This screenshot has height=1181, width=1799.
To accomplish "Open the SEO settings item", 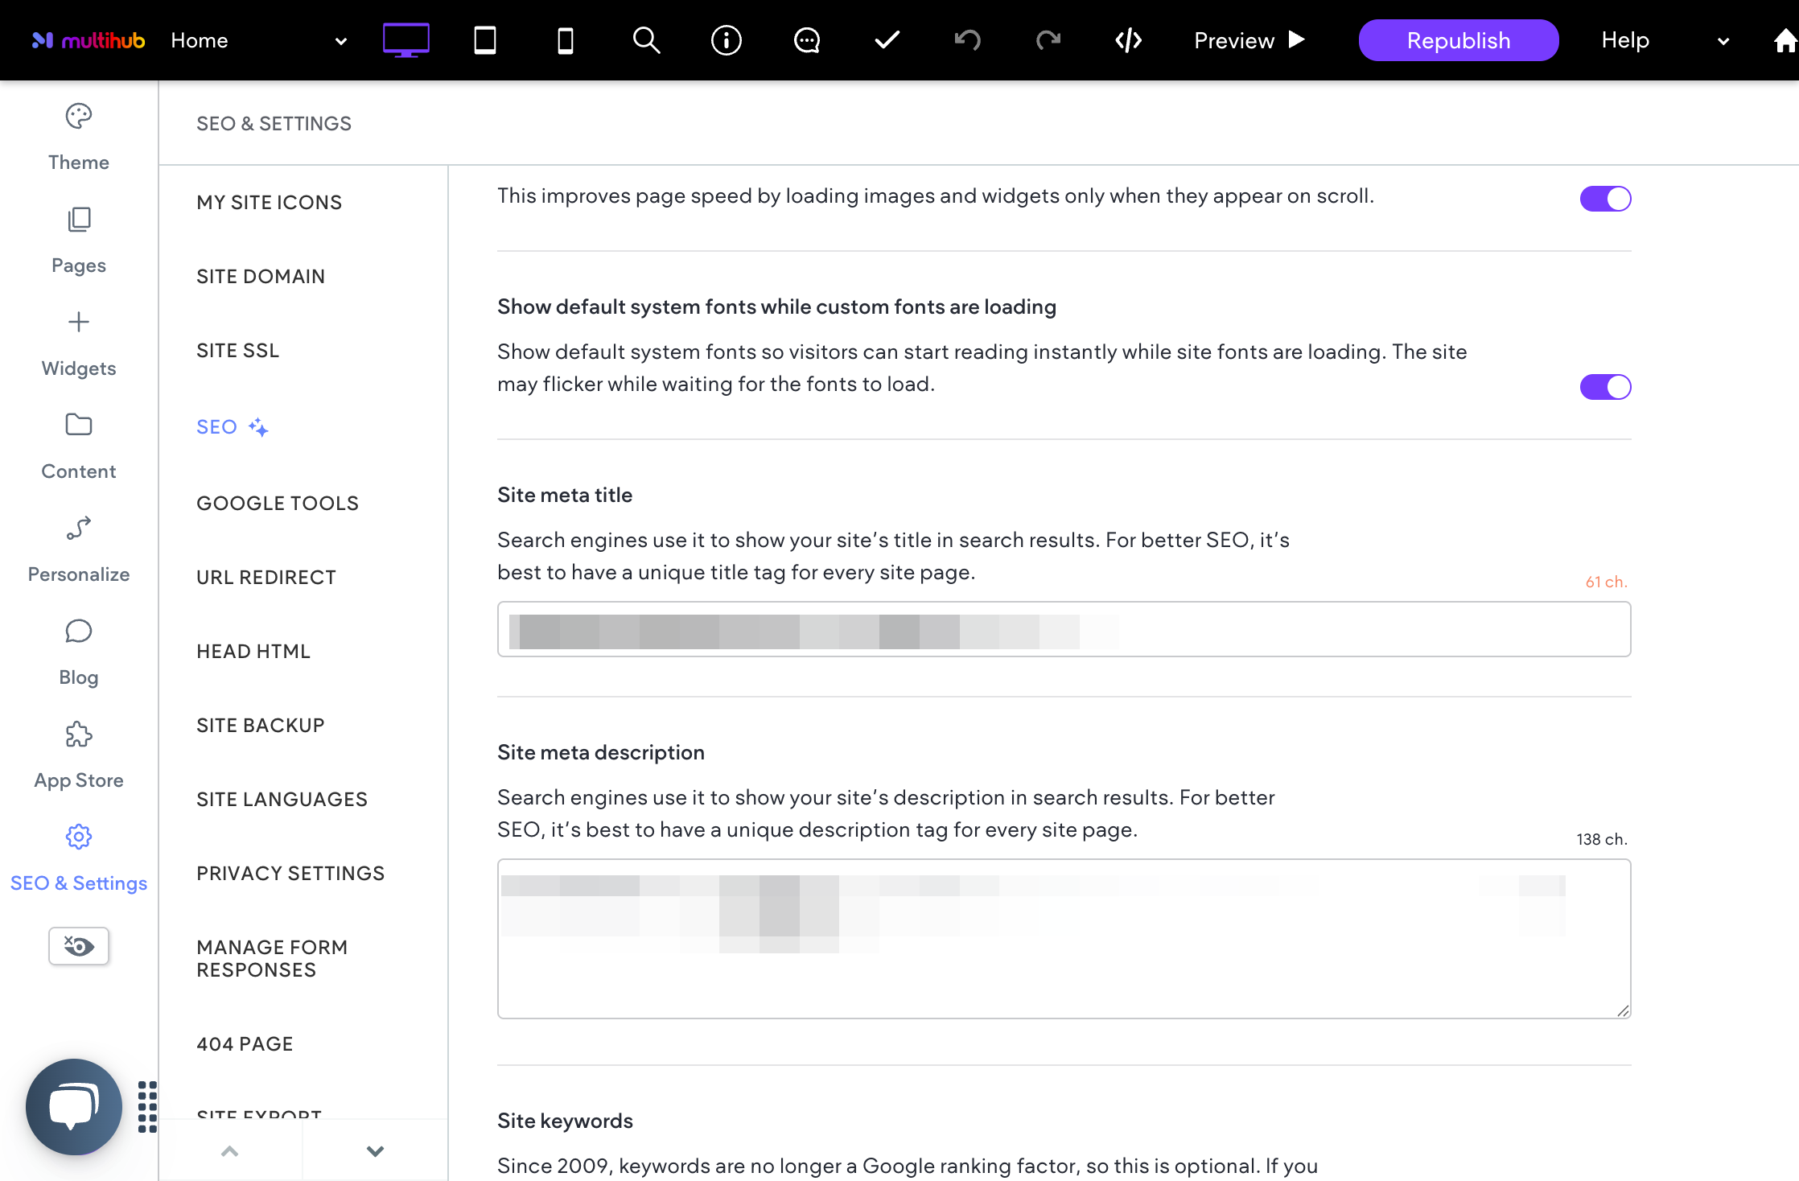I will coord(233,427).
